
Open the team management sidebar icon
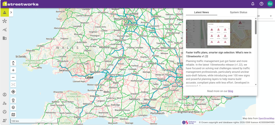(5, 120)
